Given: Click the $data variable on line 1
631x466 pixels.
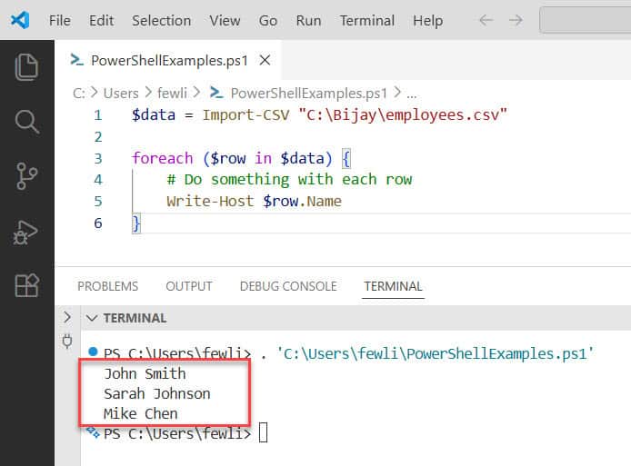Looking at the screenshot, I should pos(154,115).
